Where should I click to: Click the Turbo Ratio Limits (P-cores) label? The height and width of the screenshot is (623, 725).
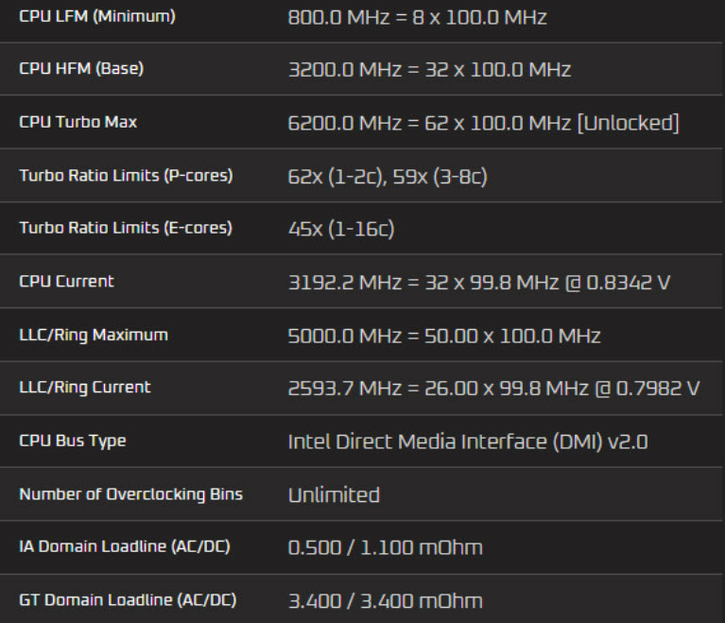[126, 175]
